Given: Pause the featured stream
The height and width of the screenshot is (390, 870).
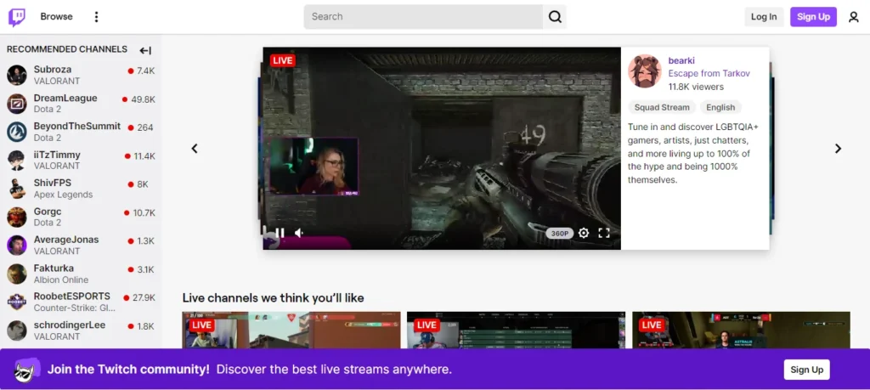Looking at the screenshot, I should point(280,233).
